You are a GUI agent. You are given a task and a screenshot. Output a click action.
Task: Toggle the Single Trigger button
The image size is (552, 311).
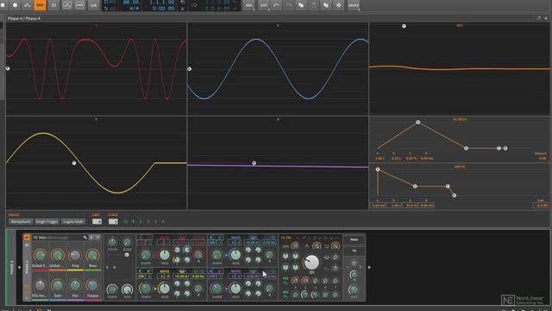pos(47,222)
